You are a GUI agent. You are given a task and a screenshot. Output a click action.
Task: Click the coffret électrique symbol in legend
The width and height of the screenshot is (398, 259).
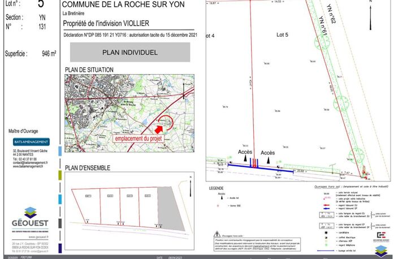[x=326, y=238]
